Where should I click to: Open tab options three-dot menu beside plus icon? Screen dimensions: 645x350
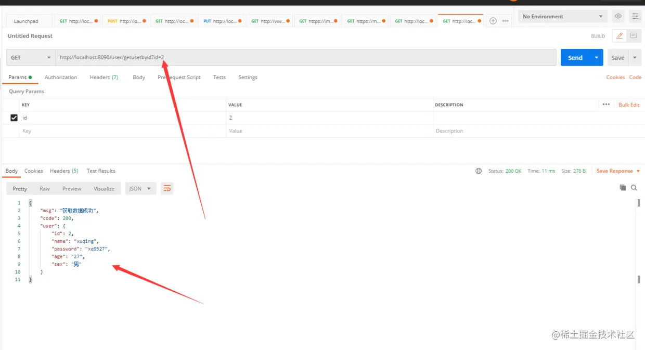point(505,21)
